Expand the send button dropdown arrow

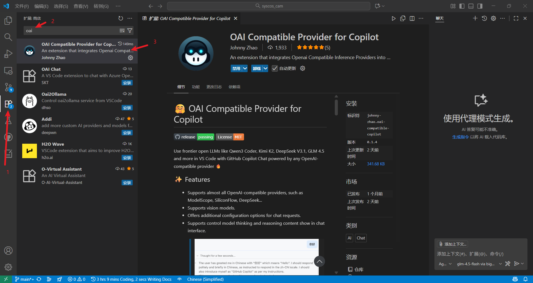(x=522, y=264)
